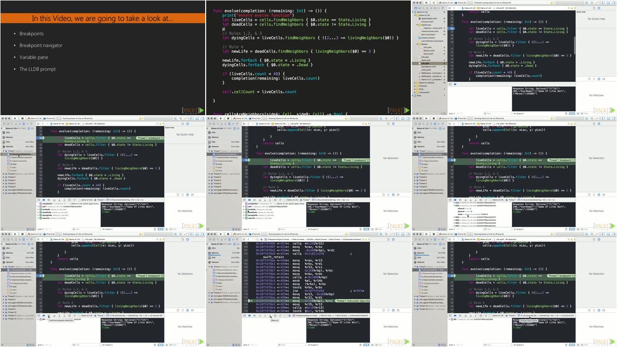Toggle console view in 'Finished running' window
Screen dimensions: 617x347
(x=574, y=113)
